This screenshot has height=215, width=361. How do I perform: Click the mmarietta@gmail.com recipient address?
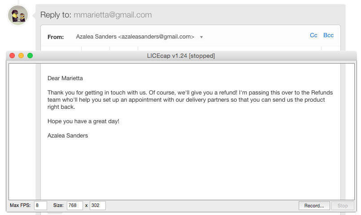(113, 15)
